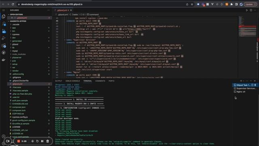Image resolution: width=259 pixels, height=146 pixels.
Task: Restart the screen recording
Action: 37,141
